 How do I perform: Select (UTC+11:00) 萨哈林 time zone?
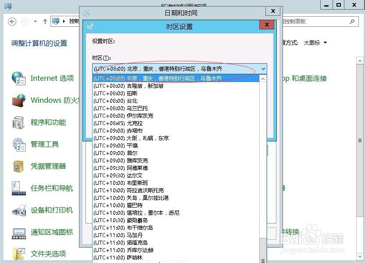tap(176, 257)
